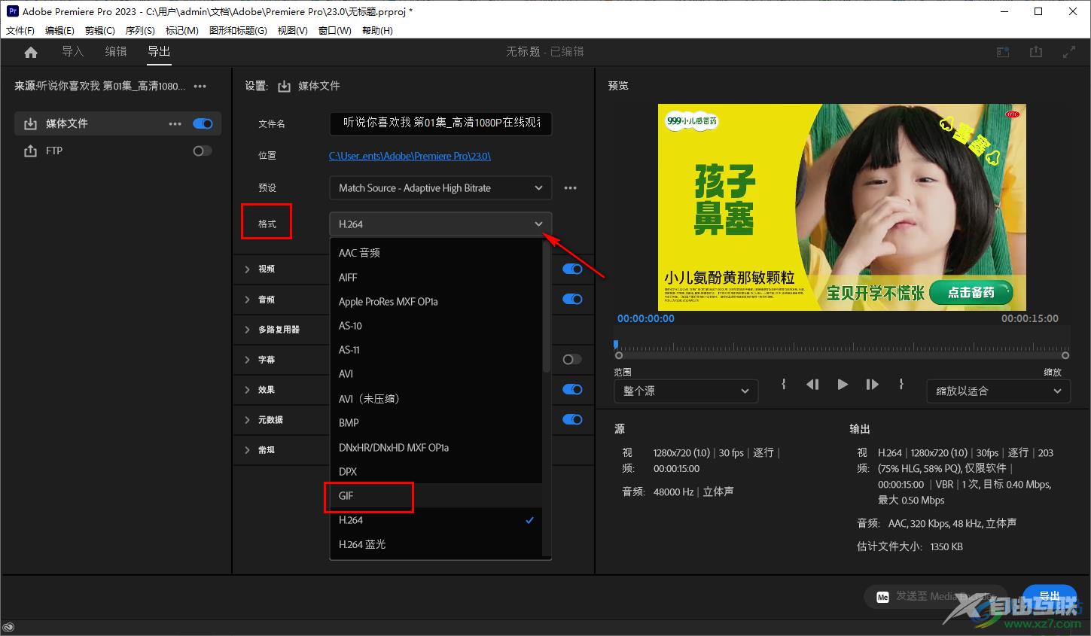Choose AAC 音频 format

[436, 253]
